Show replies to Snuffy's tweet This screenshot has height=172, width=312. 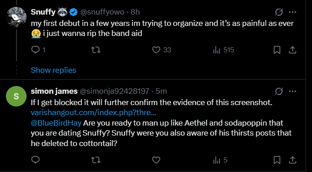click(54, 70)
